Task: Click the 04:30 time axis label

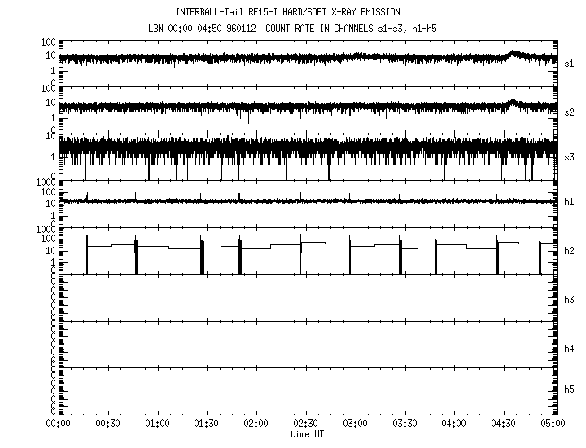Action: [x=504, y=425]
